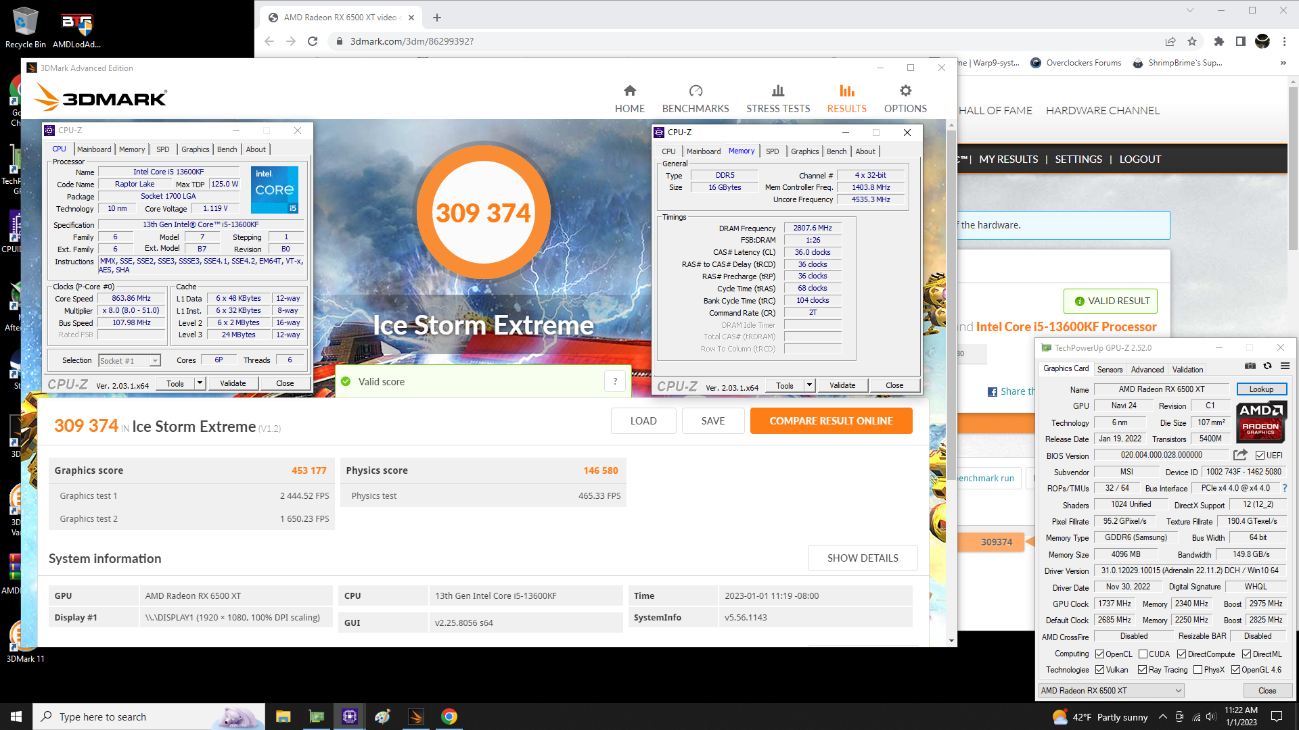Open the Chrome extensions puzzle icon

[1219, 41]
